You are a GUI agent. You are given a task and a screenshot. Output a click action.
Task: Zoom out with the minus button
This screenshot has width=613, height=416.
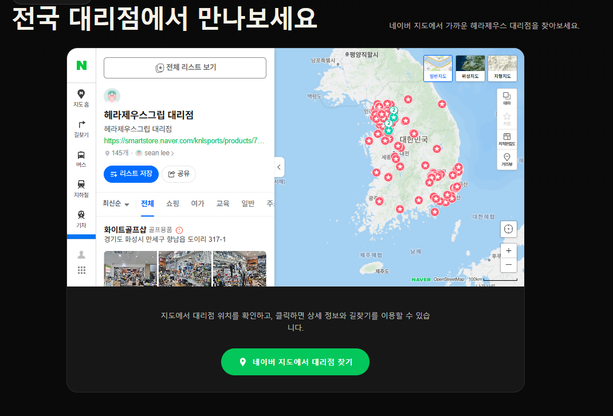click(508, 265)
